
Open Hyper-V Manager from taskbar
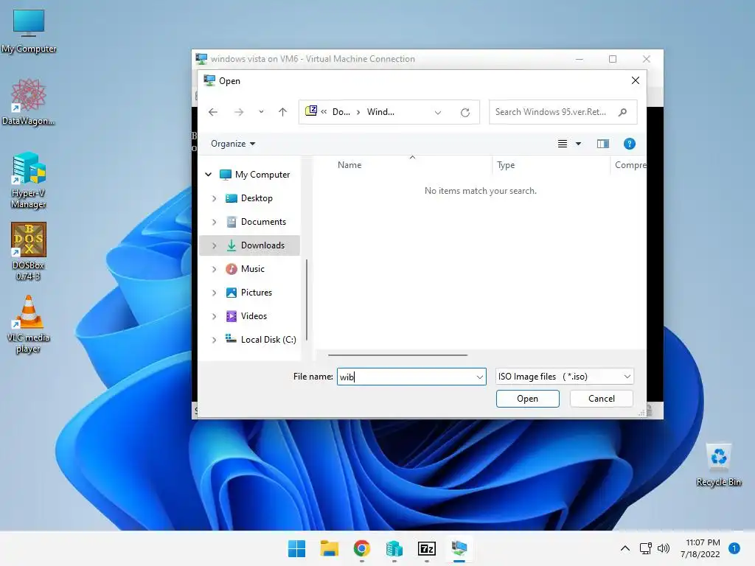coord(394,548)
